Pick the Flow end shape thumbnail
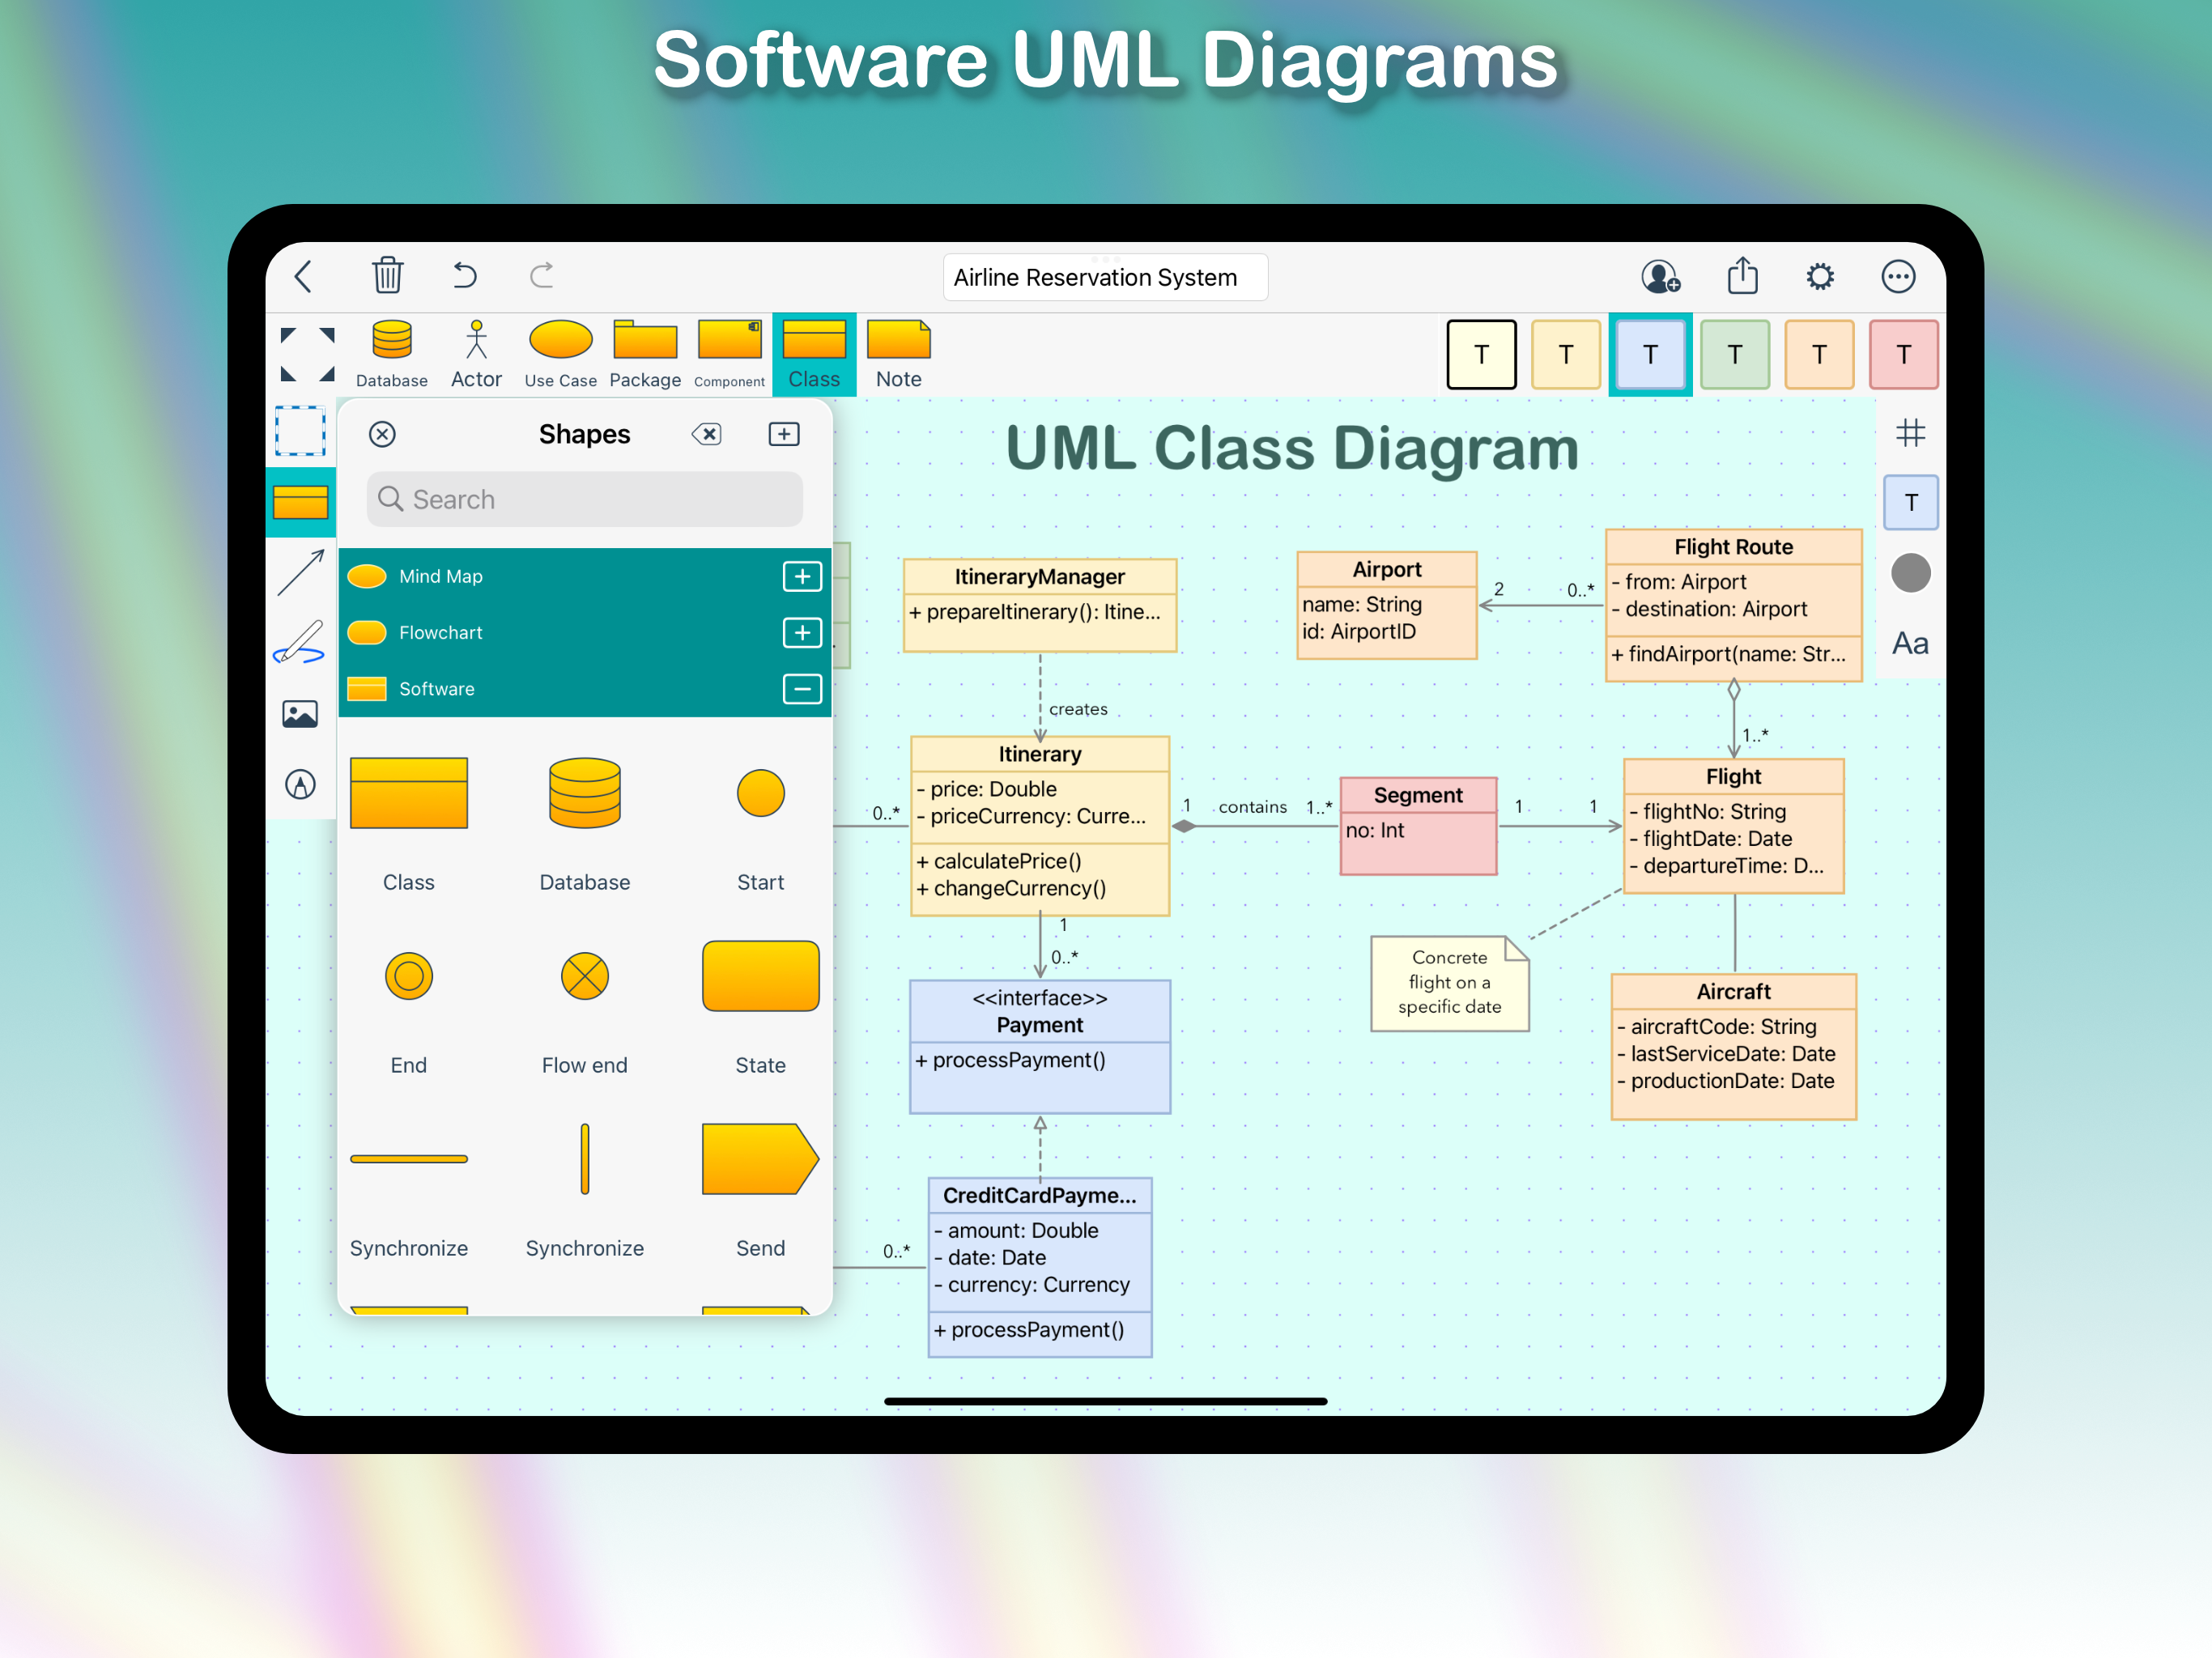Viewport: 2212px width, 1658px height. (x=584, y=976)
